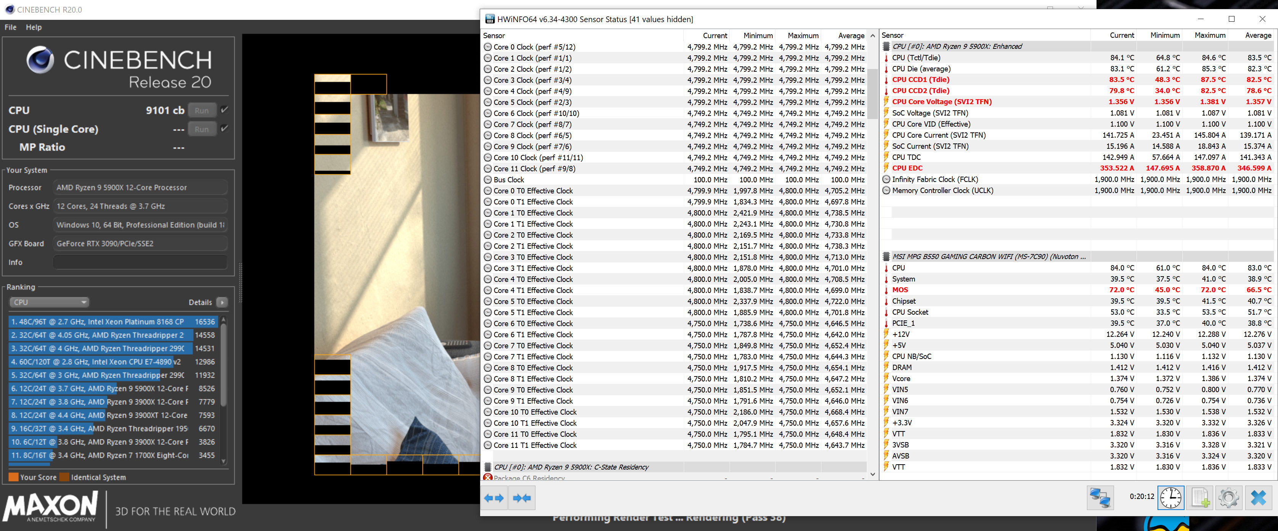Image resolution: width=1278 pixels, height=531 pixels.
Task: Open the CPU ranking dropdown
Action: [49, 302]
